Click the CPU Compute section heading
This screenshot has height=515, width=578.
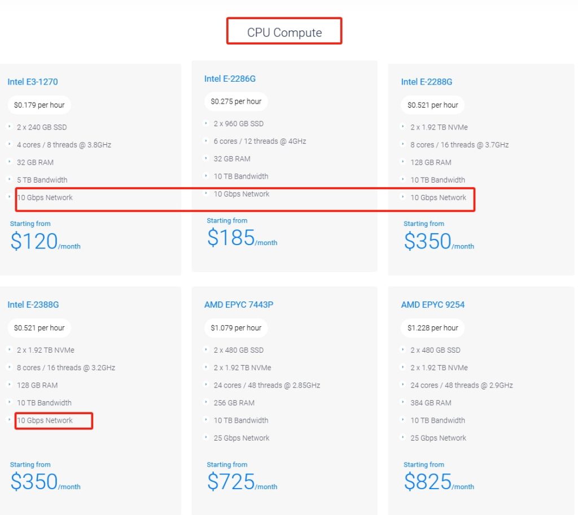coord(284,32)
